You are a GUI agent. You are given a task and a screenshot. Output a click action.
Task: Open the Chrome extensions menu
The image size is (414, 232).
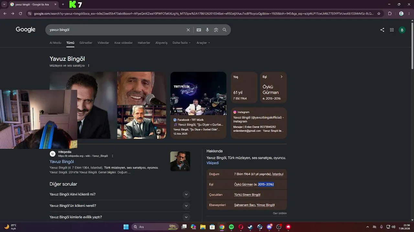point(390,14)
